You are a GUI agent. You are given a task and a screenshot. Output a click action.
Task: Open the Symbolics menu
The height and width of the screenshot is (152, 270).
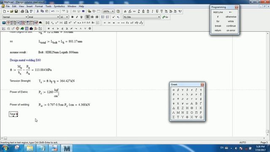[x=59, y=6]
